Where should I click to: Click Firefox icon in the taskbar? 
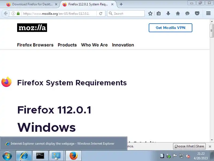(74, 156)
